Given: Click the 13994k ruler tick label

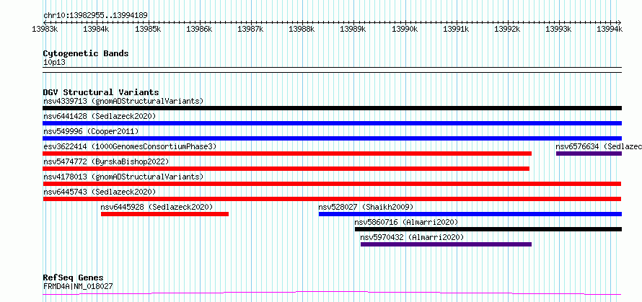Looking at the screenshot, I should pyautogui.click(x=610, y=29).
